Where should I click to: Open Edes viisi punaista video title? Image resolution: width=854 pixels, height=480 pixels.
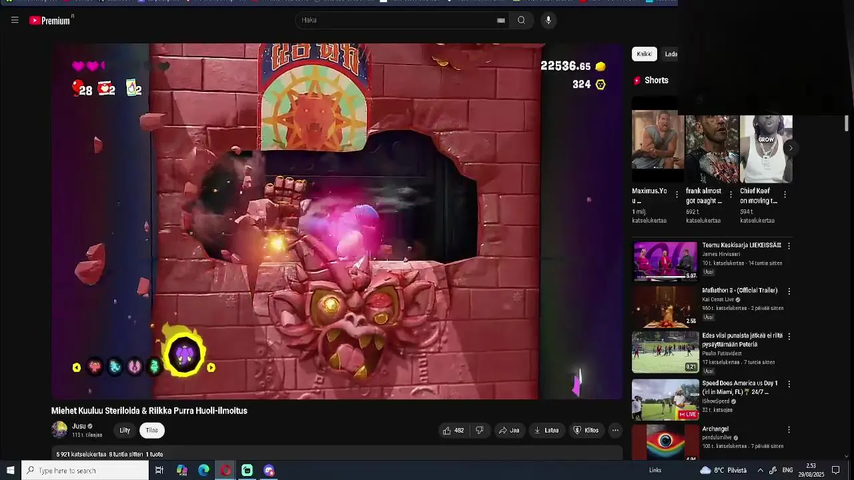pos(742,340)
